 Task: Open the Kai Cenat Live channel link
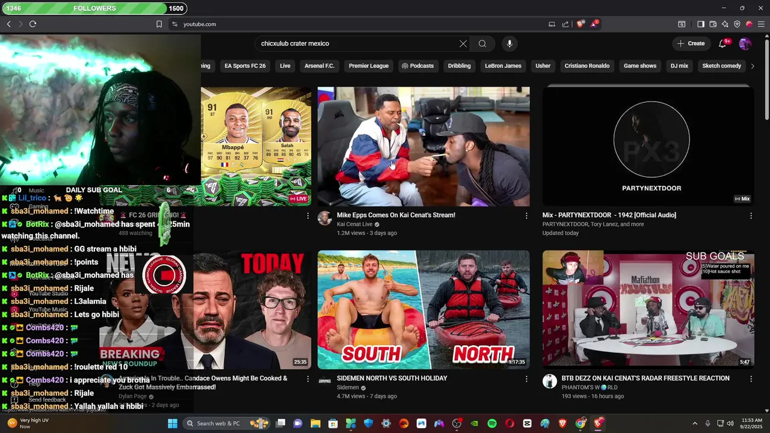(355, 224)
